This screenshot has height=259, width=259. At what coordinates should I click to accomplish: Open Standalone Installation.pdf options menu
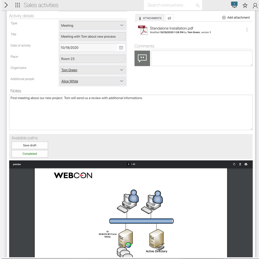[x=247, y=30]
